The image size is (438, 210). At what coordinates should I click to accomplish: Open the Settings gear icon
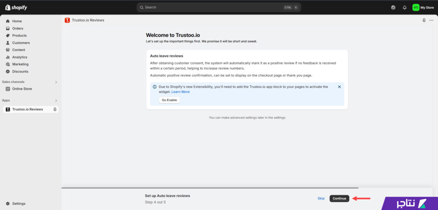pyautogui.click(x=8, y=204)
